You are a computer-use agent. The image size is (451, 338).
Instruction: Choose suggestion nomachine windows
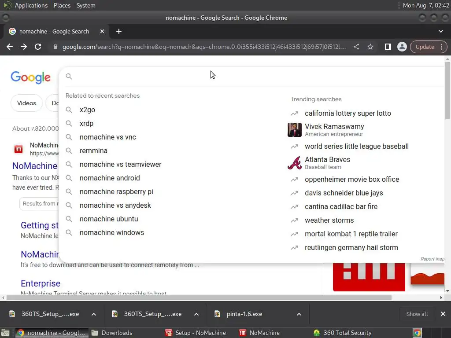pos(112,232)
